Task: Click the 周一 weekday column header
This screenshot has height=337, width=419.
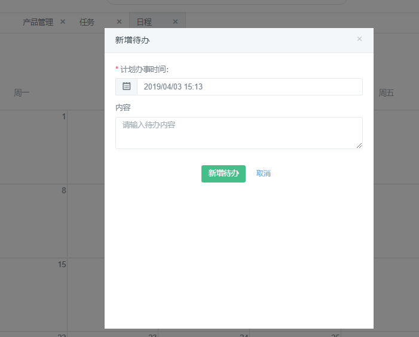Action: [x=22, y=93]
